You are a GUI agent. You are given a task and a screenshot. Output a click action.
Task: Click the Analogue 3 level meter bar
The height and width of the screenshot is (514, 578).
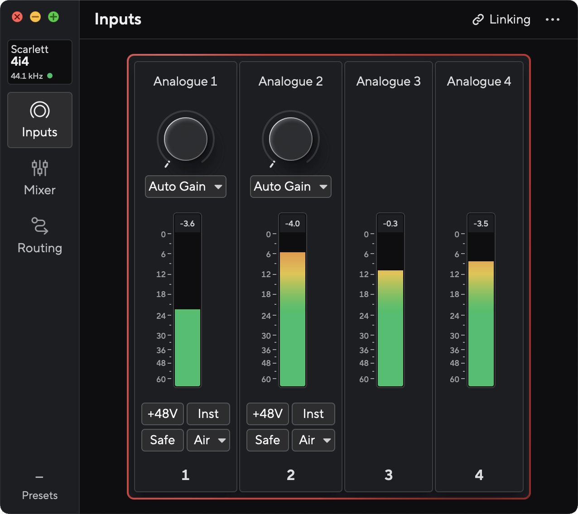[x=390, y=310]
